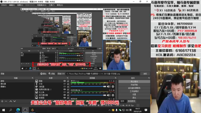This screenshot has height=113, width=201.
Task: Click the OBS Studio taskbar icon
Action: [x=25, y=110]
